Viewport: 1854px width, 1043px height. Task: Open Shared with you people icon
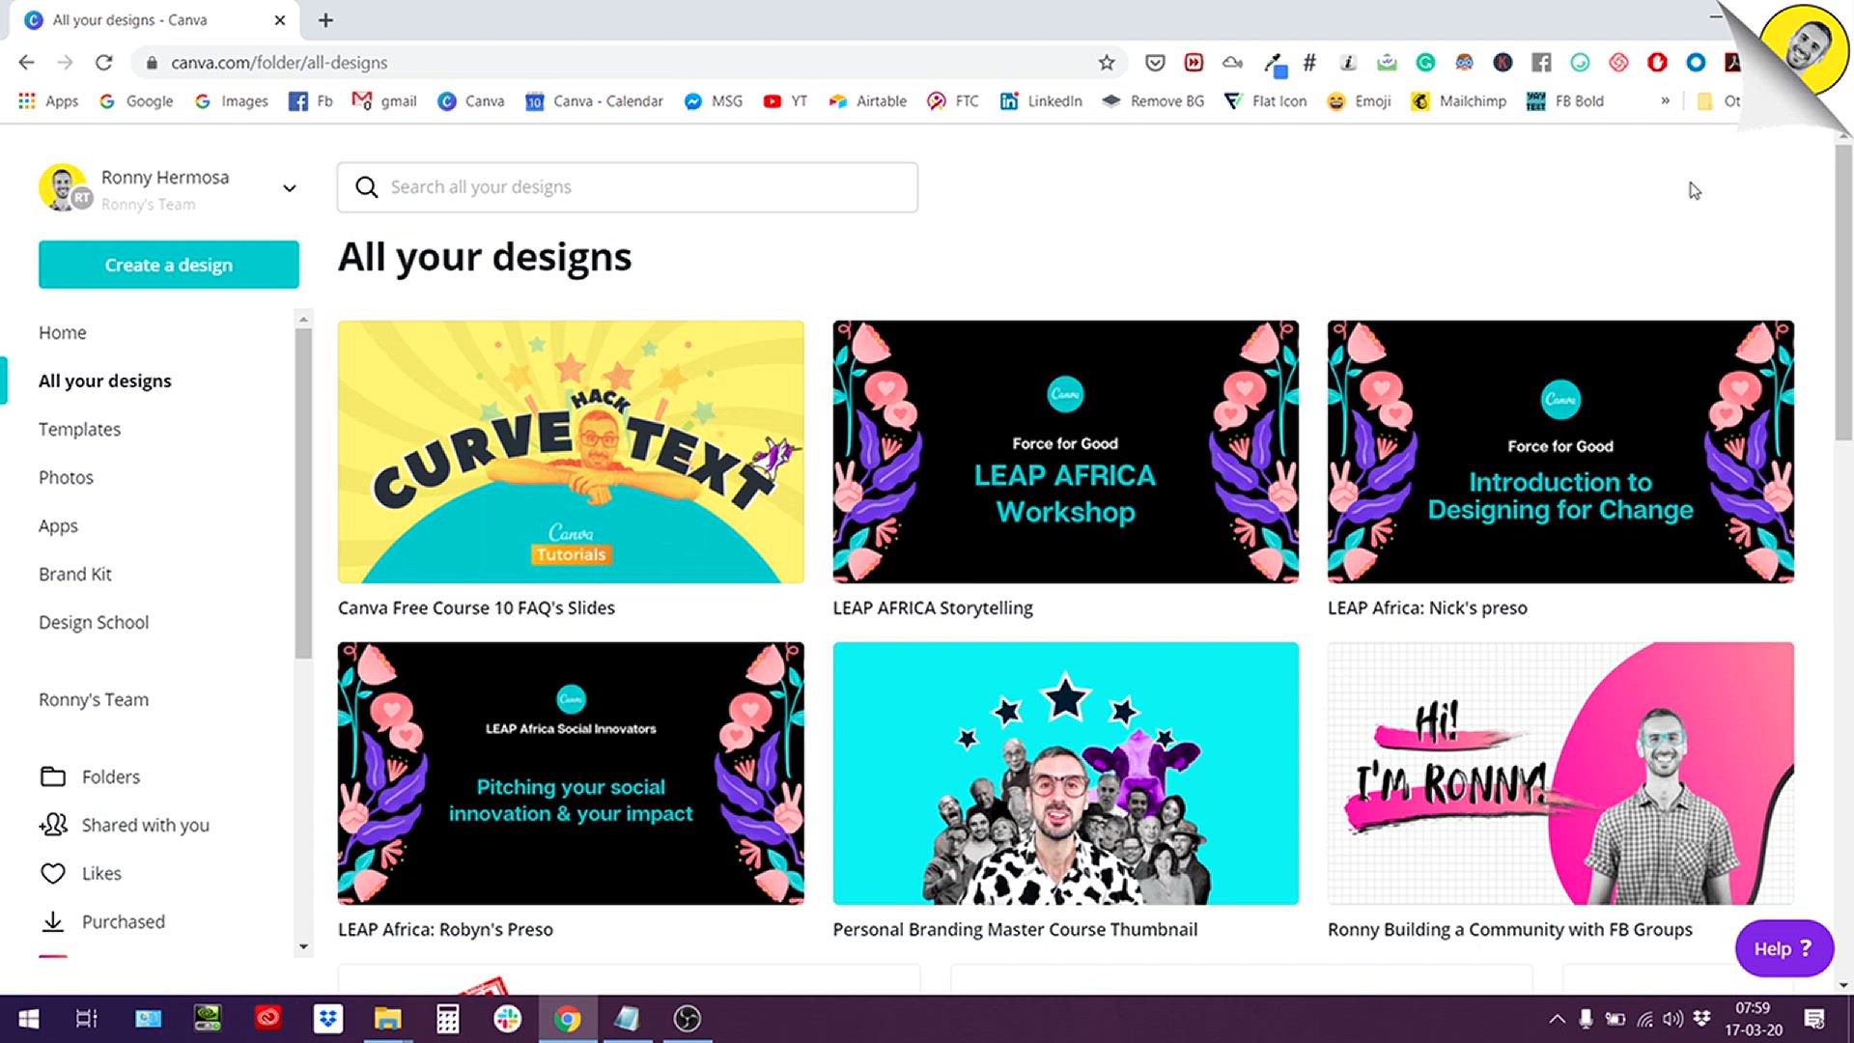click(x=53, y=825)
